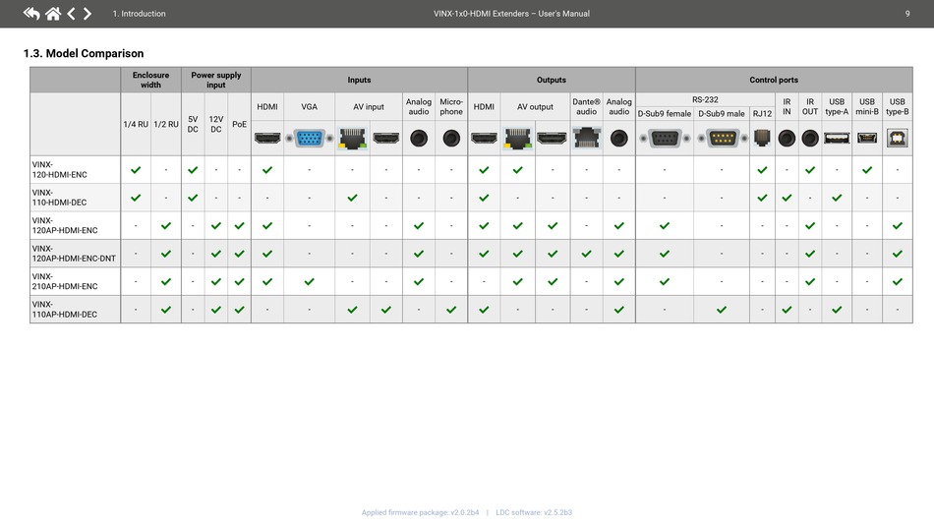Screen dimensions: 934x524
Task: Click the 'RS-232' sub-header
Action: [x=705, y=99]
